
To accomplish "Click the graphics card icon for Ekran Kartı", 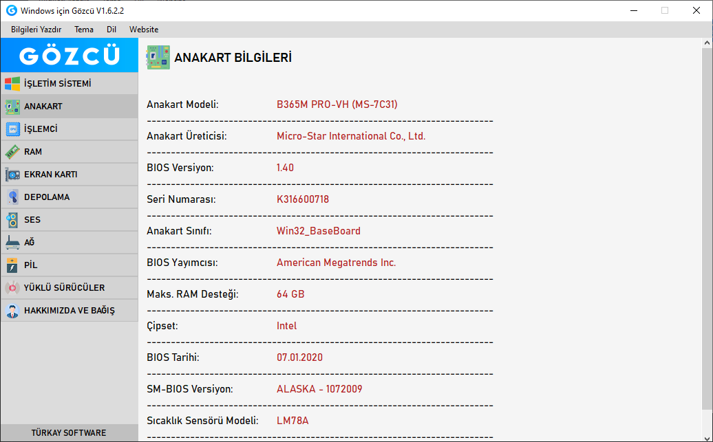I will pyautogui.click(x=12, y=175).
